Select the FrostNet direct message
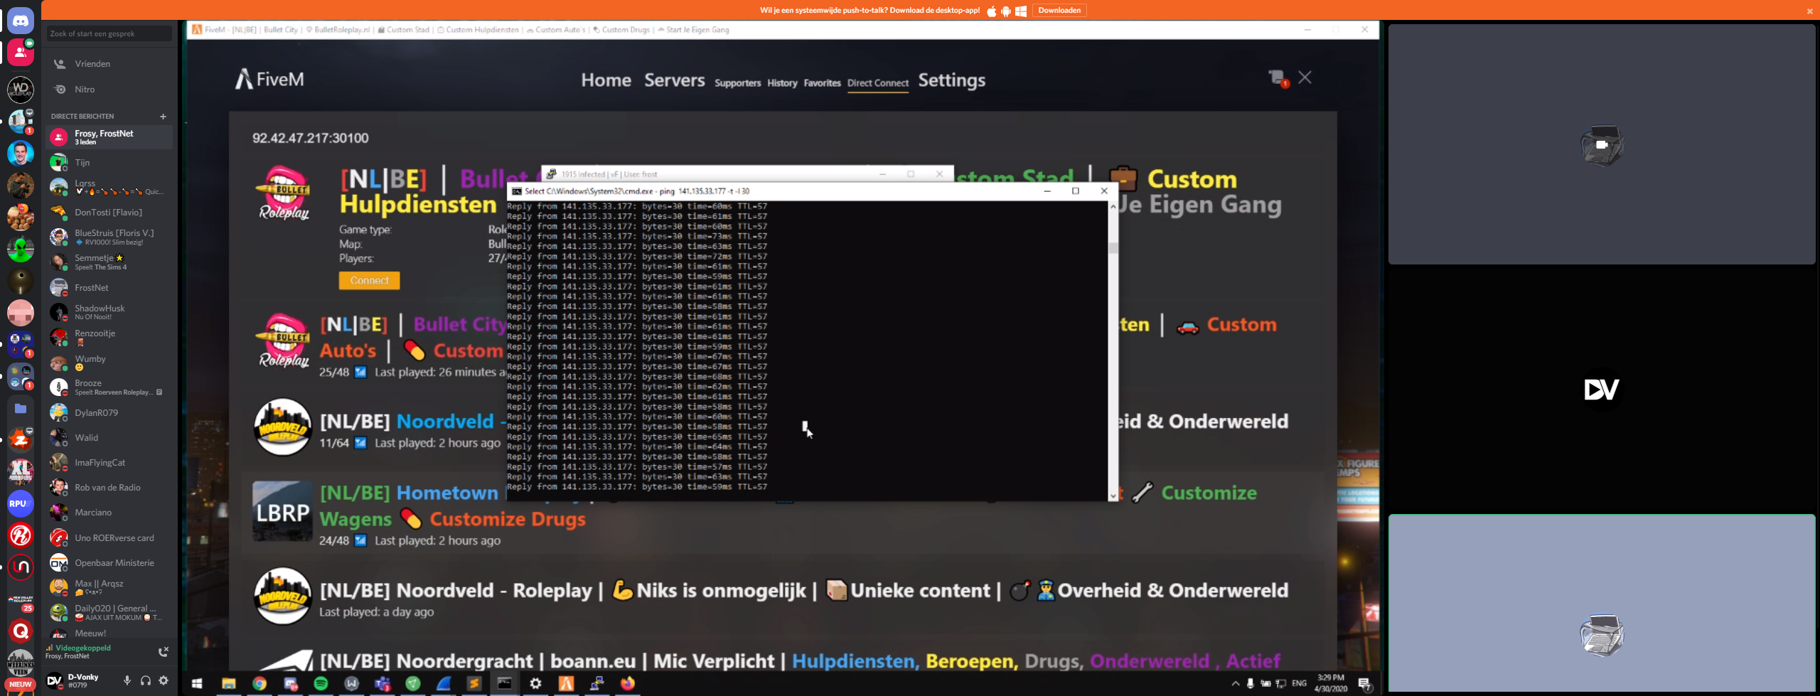This screenshot has width=1820, height=696. coord(92,288)
